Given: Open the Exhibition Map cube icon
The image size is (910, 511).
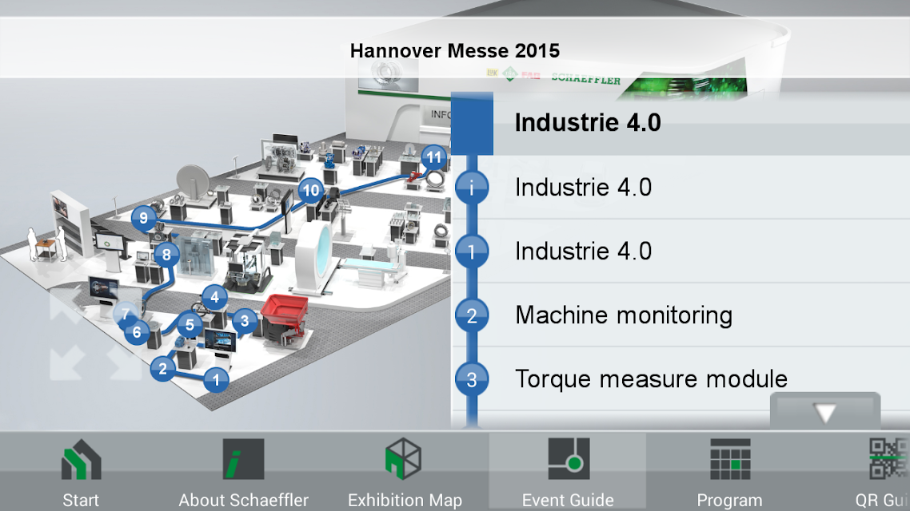Looking at the screenshot, I should [x=405, y=471].
